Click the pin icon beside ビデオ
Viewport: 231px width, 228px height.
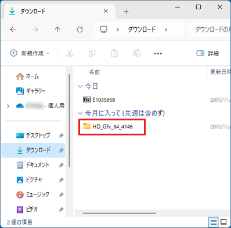tap(61, 209)
